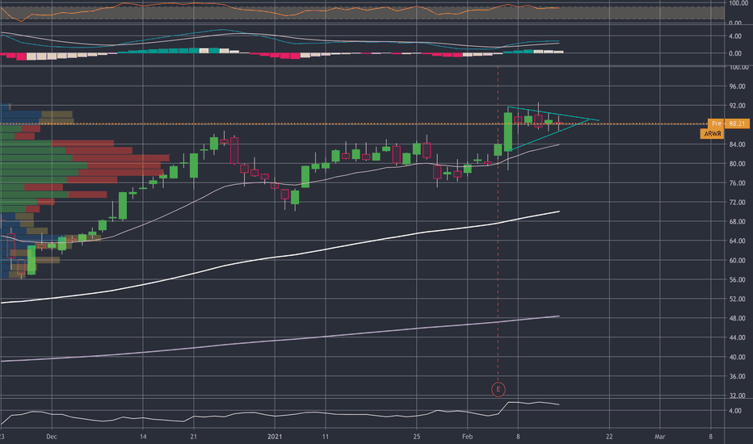
Task: Click the 48.00 price axis label
Action: click(x=737, y=318)
